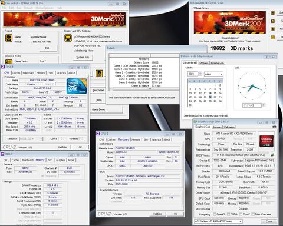The height and width of the screenshot is (226, 283).
Task: Click the skull icon beside the Benchmark button
Action: [x=99, y=74]
